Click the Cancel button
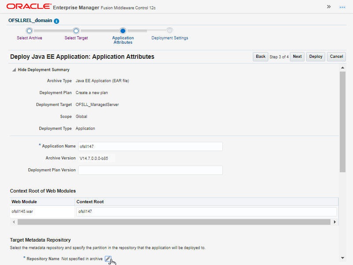 coord(336,57)
